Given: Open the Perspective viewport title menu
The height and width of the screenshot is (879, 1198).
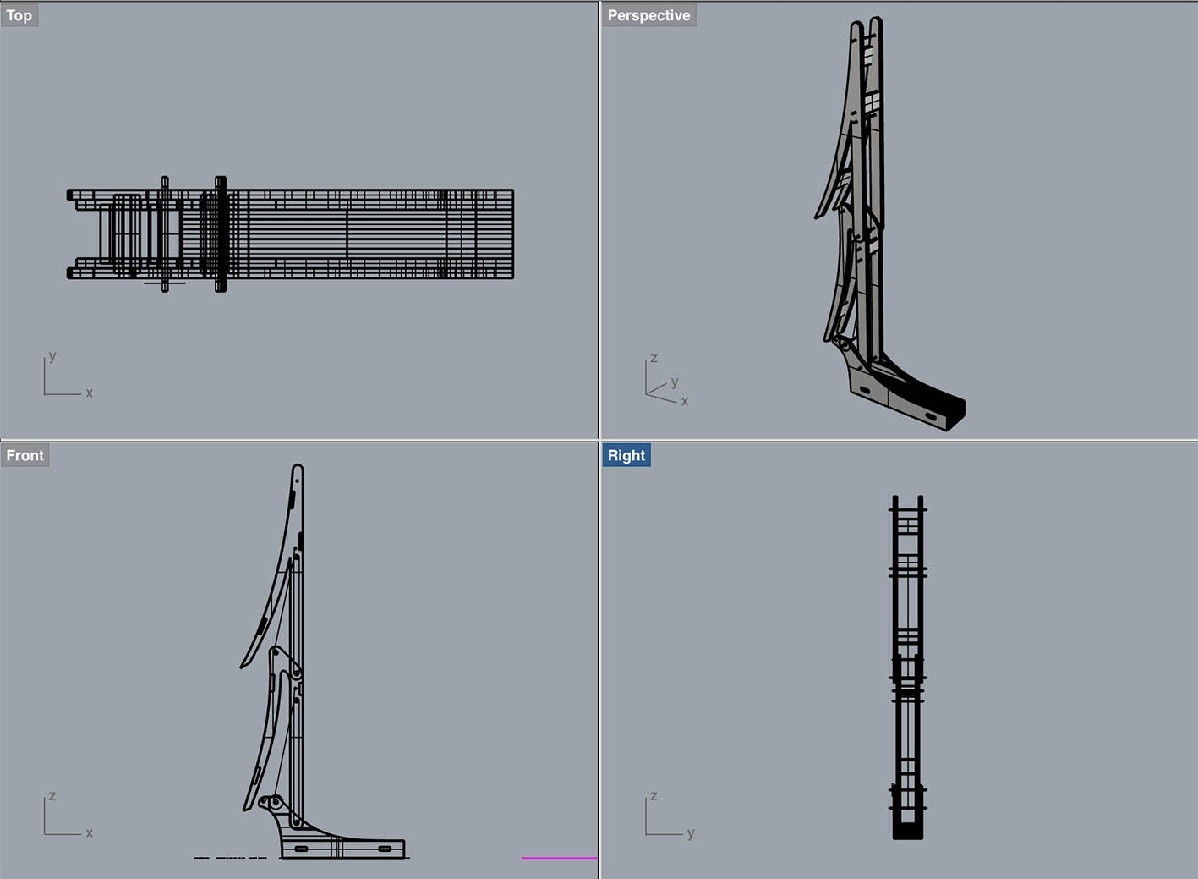Looking at the screenshot, I should pyautogui.click(x=648, y=15).
